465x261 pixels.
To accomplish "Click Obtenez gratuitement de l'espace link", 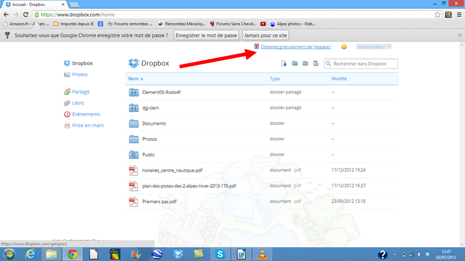I will tap(296, 47).
